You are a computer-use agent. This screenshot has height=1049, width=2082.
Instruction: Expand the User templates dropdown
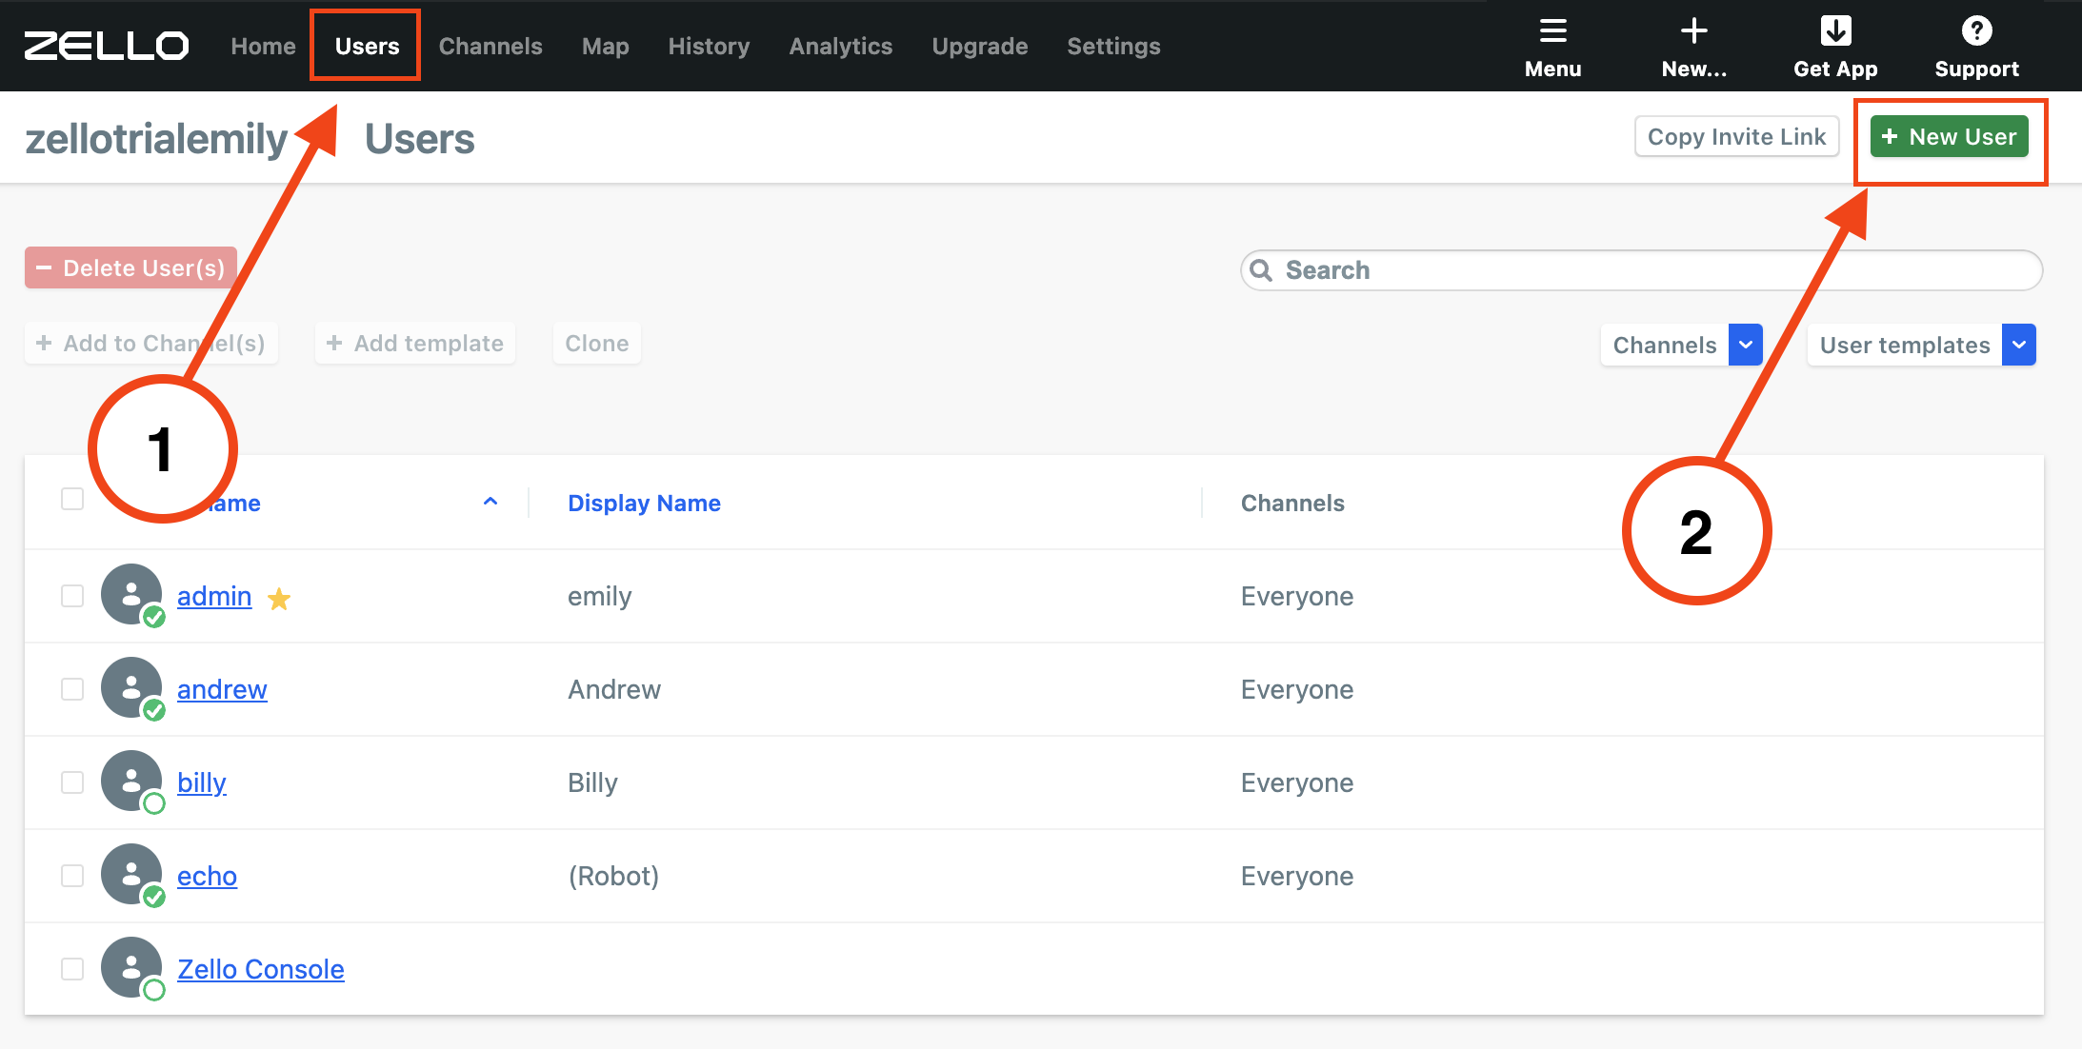click(x=2018, y=345)
